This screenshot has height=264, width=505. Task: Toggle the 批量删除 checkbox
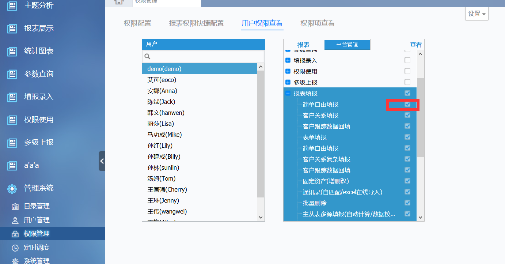(407, 203)
